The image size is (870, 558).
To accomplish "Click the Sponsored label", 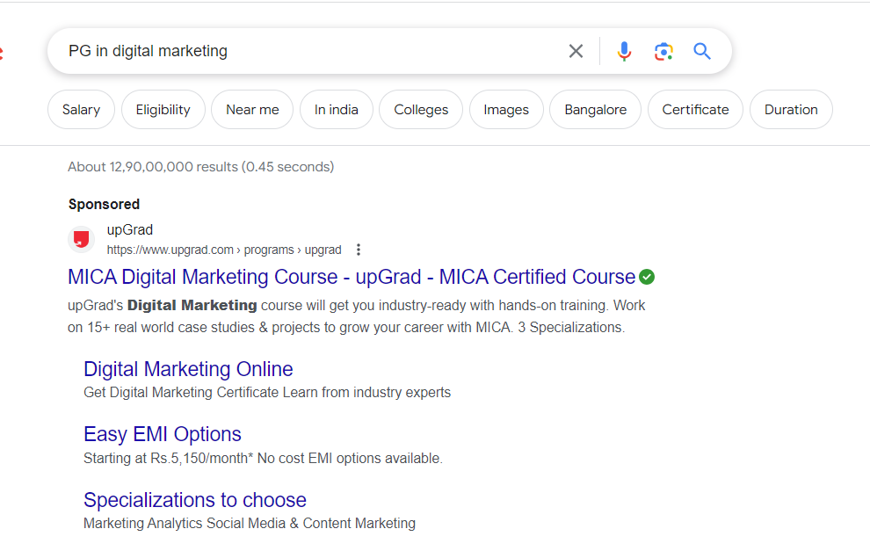I will pyautogui.click(x=104, y=204).
